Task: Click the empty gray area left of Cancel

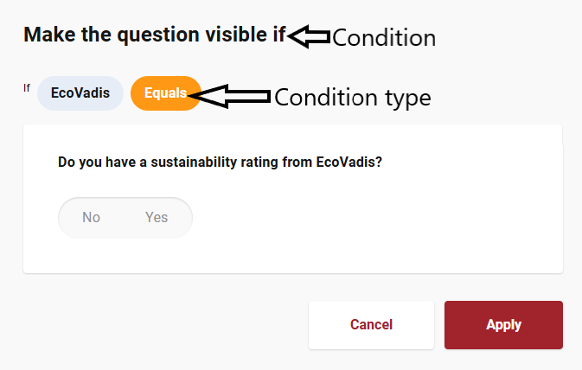Action: point(164,325)
